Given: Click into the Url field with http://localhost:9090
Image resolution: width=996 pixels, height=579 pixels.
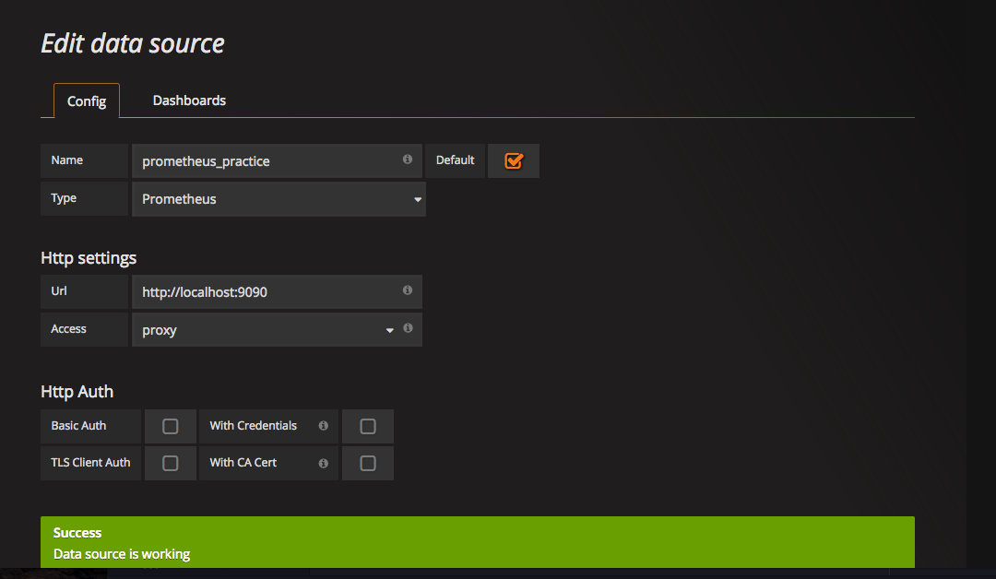Looking at the screenshot, I should pos(267,291).
